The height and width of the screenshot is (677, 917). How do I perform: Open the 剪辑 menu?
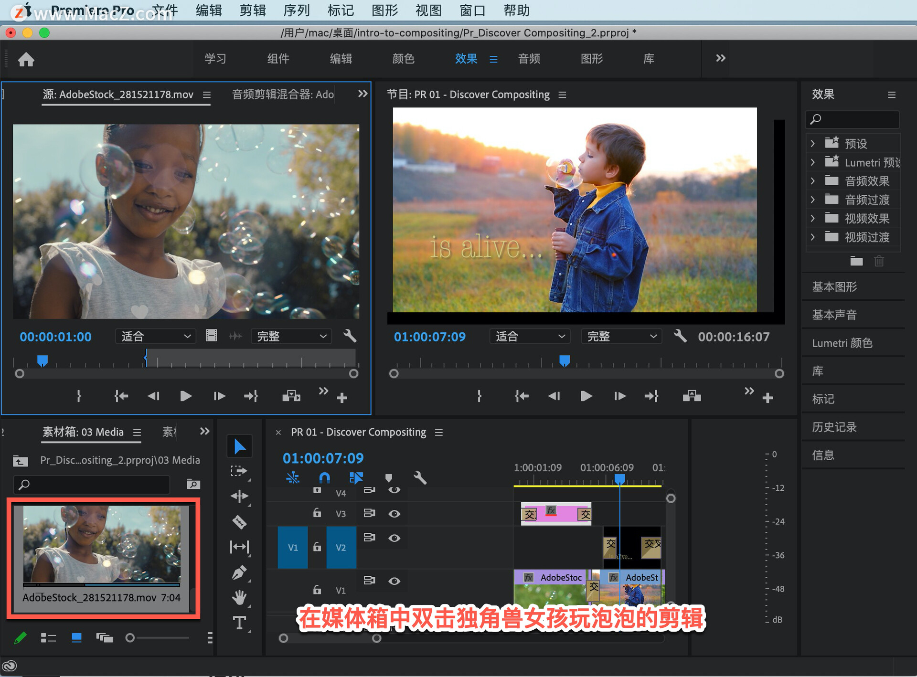(253, 10)
